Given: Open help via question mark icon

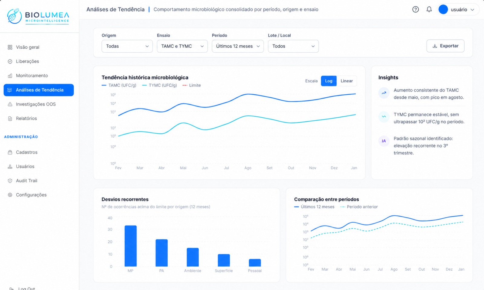Looking at the screenshot, I should tap(416, 9).
